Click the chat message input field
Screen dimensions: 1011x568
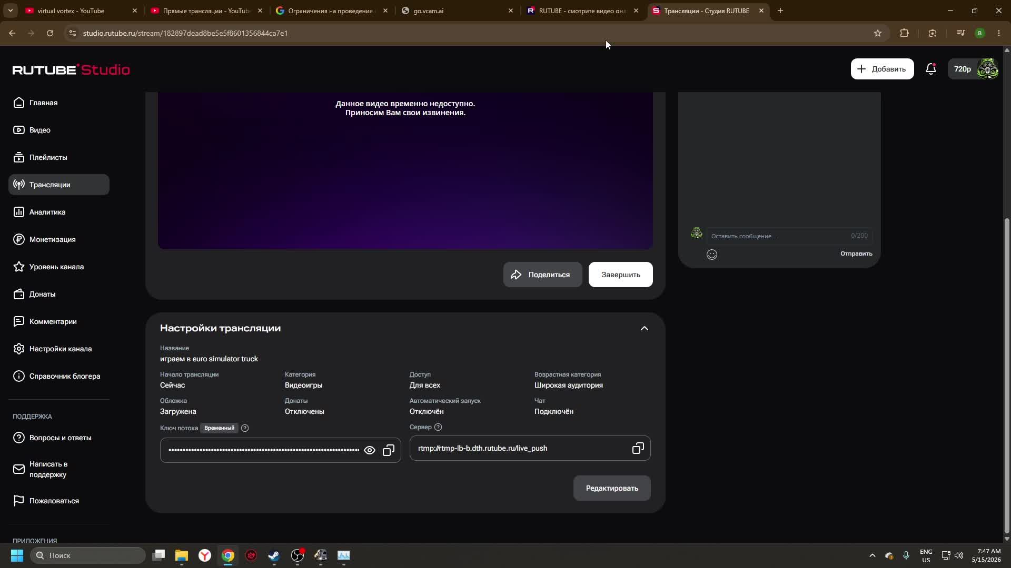click(789, 236)
